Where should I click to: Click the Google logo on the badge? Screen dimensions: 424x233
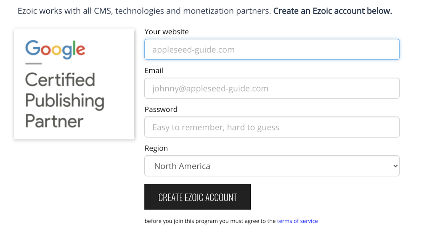[x=55, y=50]
